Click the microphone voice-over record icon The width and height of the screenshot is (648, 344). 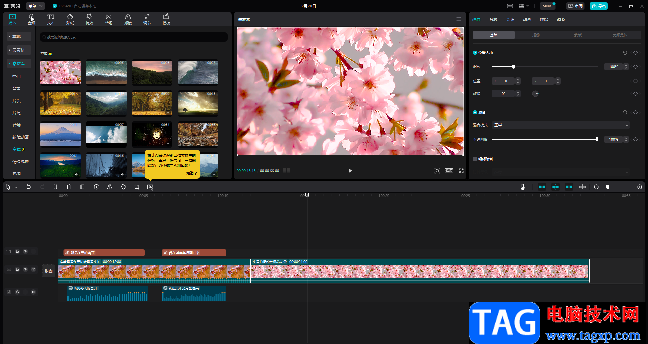(x=523, y=187)
